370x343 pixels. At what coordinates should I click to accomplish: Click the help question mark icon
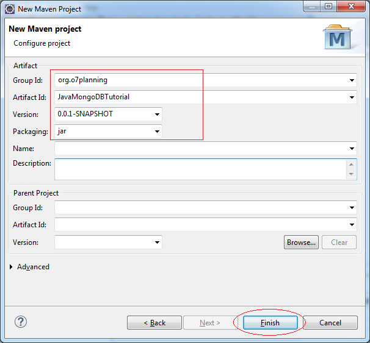tap(21, 322)
